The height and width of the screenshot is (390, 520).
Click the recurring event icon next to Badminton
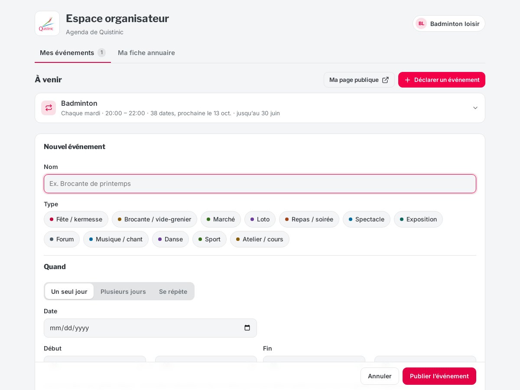[49, 108]
